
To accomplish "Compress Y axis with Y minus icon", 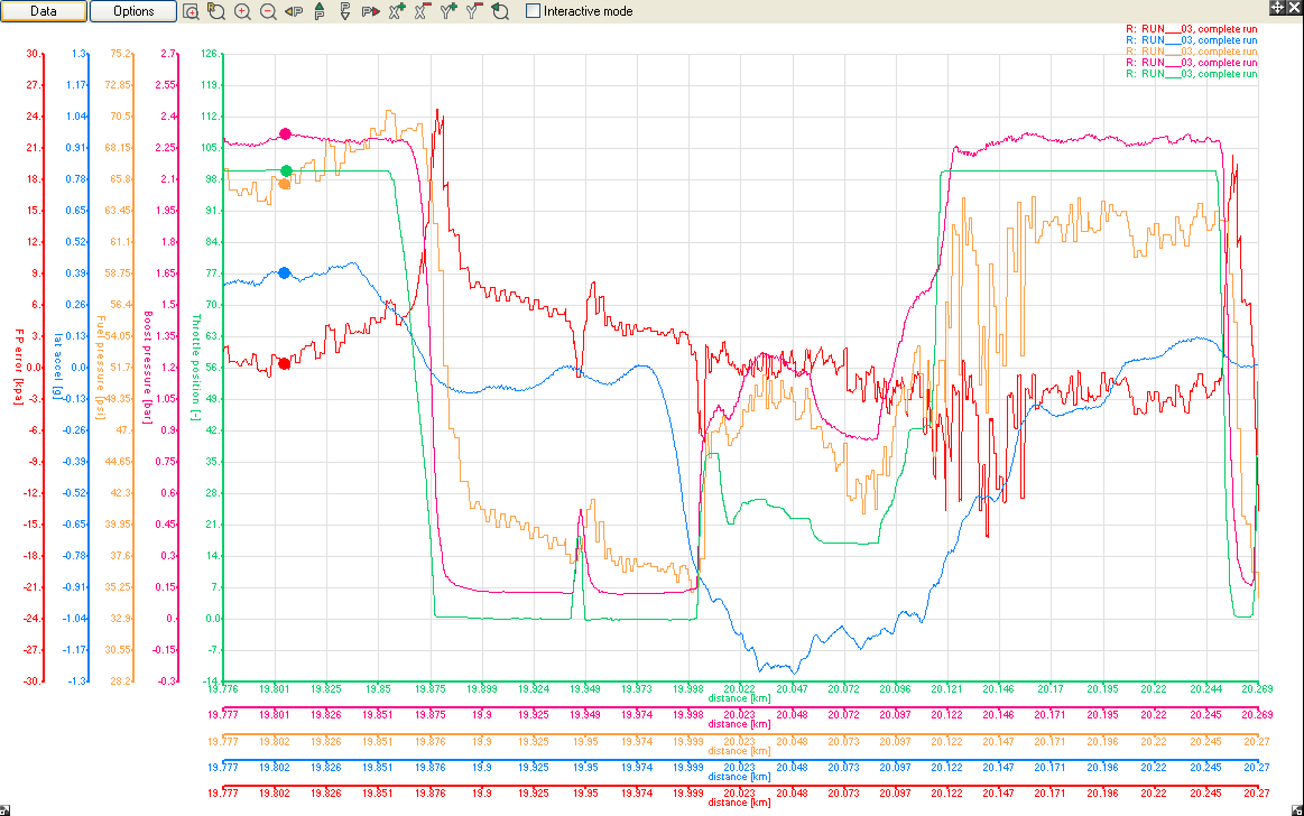I will tap(474, 11).
